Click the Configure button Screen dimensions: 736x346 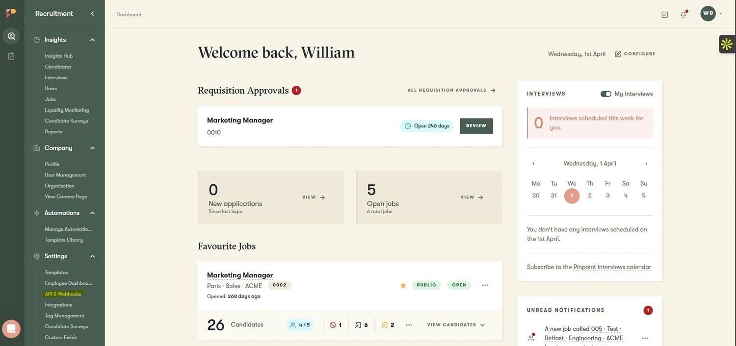635,54
